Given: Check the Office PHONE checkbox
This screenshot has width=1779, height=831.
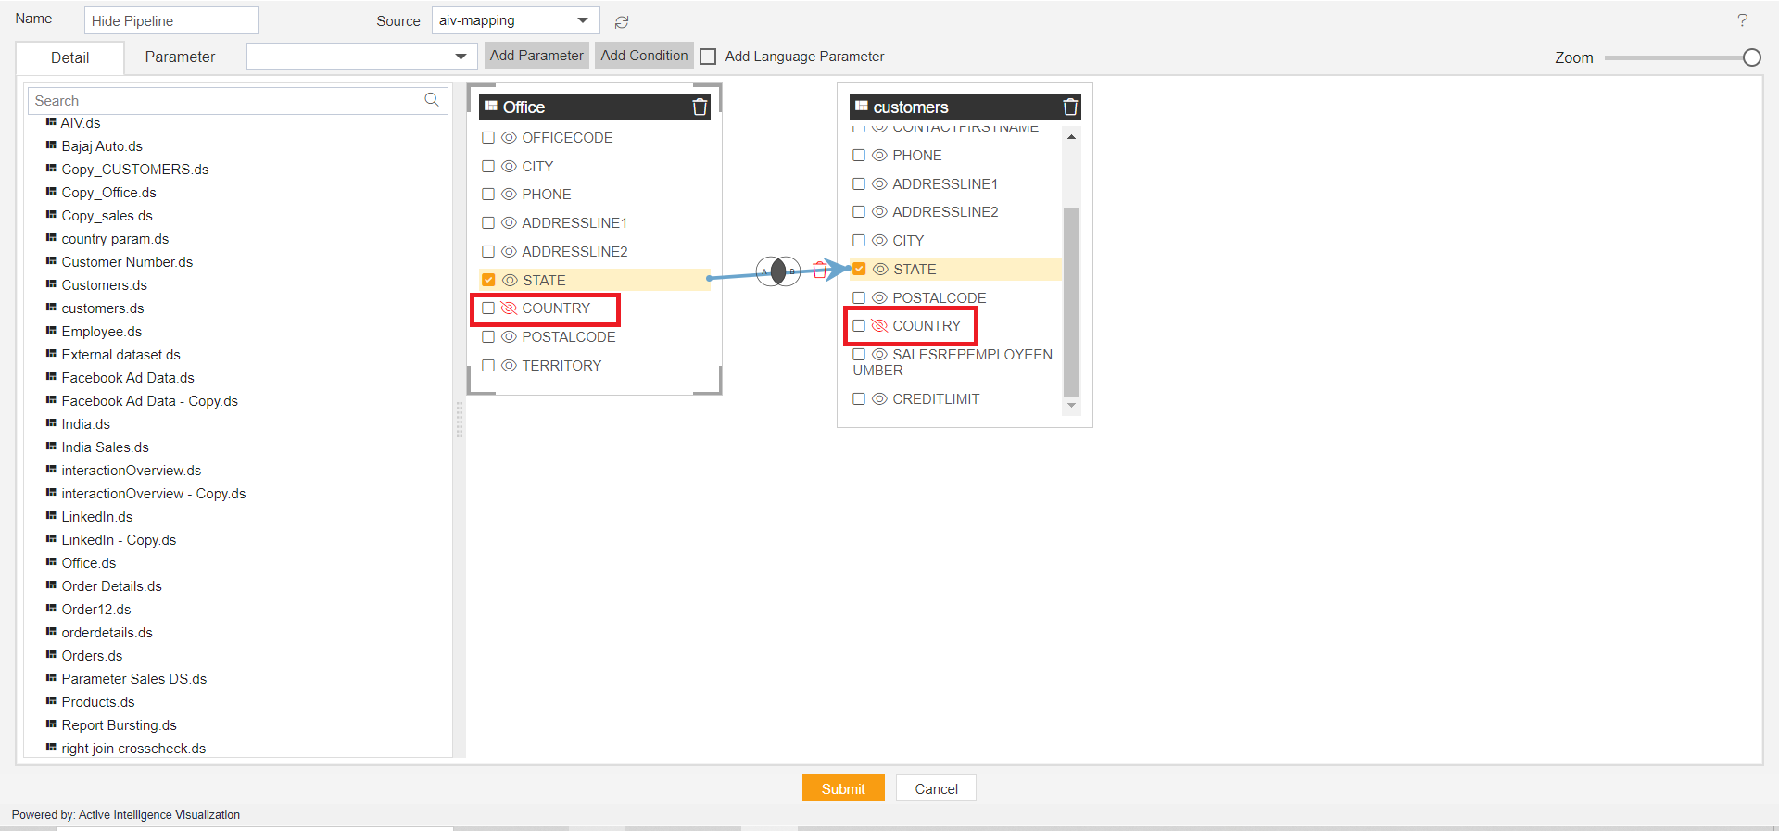Looking at the screenshot, I should (x=488, y=195).
